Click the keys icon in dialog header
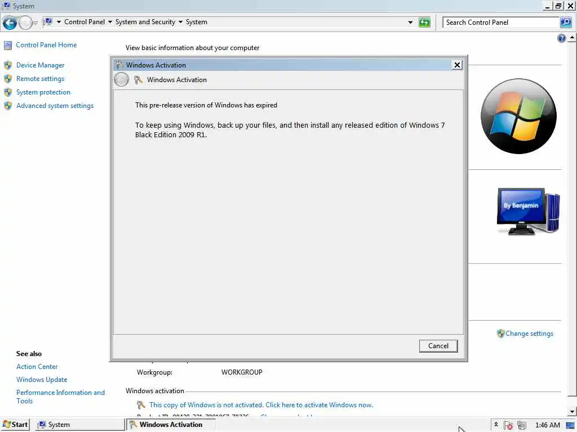 pos(139,80)
